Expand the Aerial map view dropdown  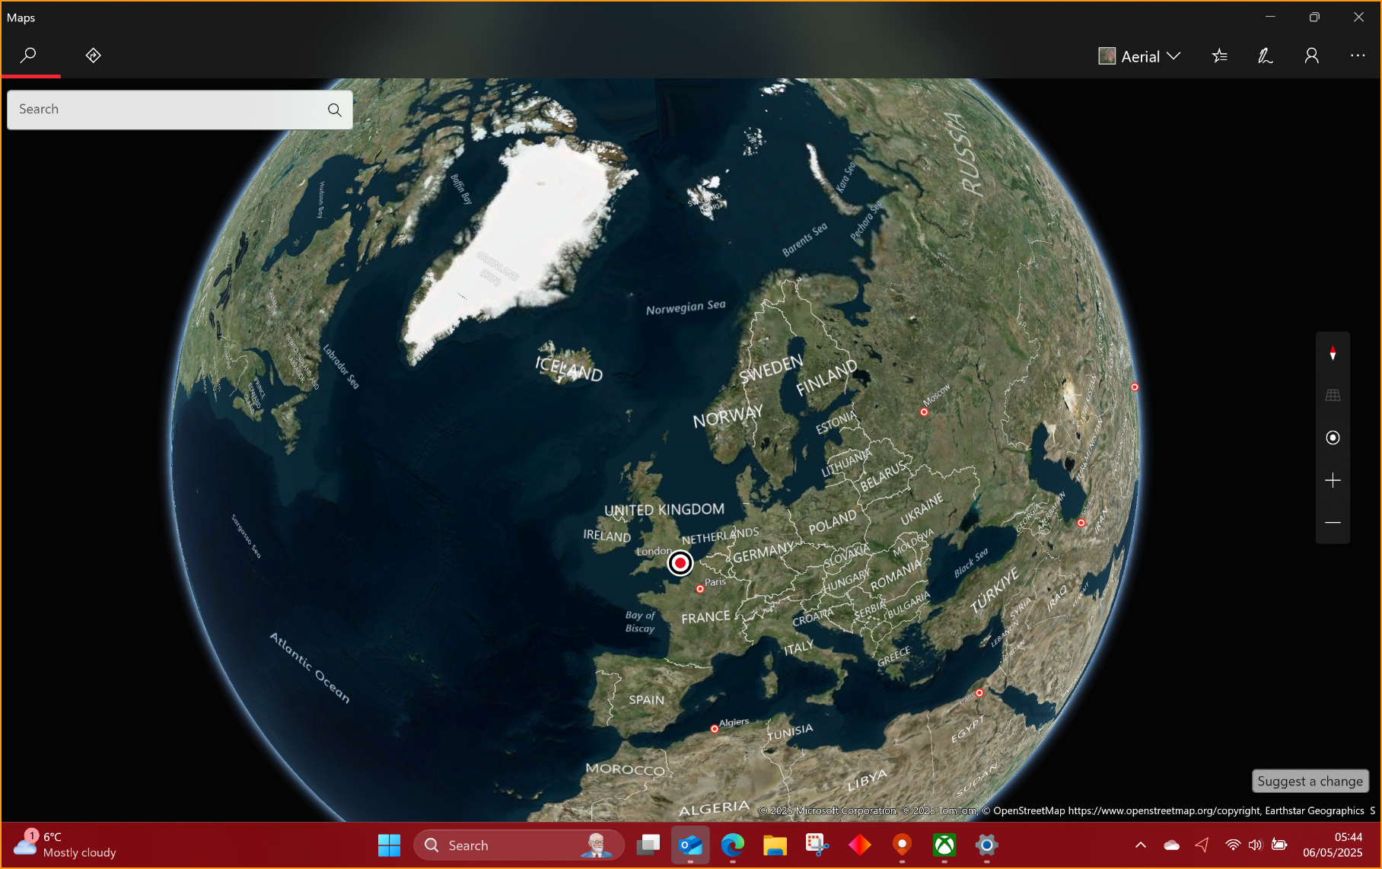[x=1139, y=56]
